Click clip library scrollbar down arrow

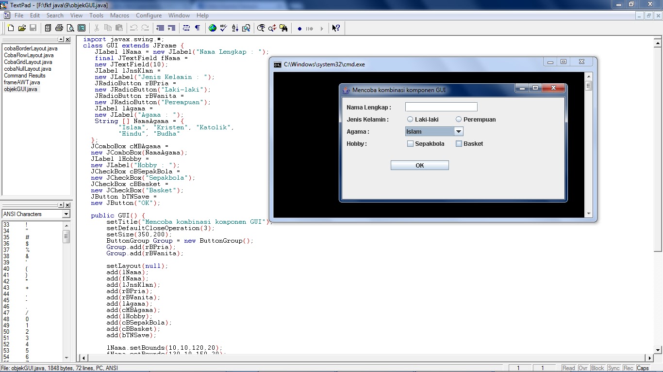[66, 357]
